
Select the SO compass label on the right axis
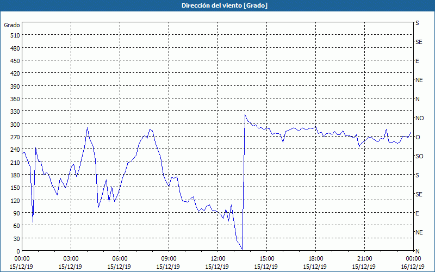pyautogui.click(x=419, y=156)
